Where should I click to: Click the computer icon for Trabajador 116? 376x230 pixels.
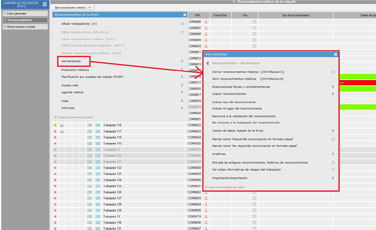click(62, 125)
